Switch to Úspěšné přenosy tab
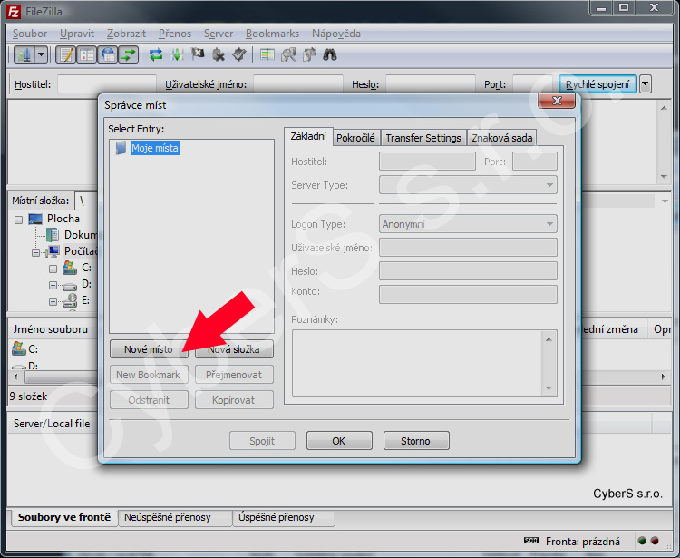 tap(284, 518)
